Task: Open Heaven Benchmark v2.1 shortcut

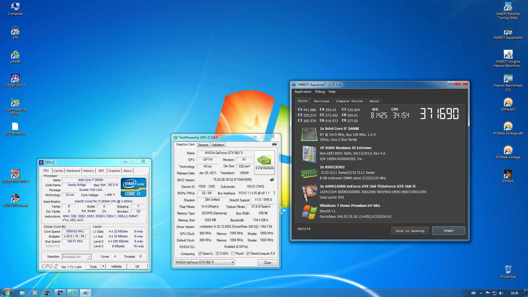Action: coord(508,82)
